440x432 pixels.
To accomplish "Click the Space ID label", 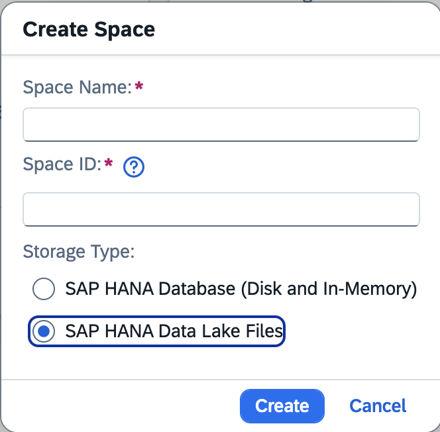I will (62, 164).
